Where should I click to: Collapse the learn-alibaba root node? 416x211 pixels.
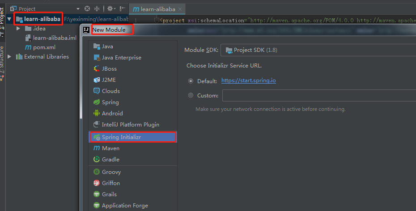[9, 19]
